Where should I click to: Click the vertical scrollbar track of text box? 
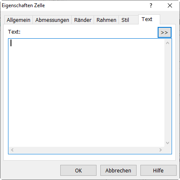[x=167, y=93]
